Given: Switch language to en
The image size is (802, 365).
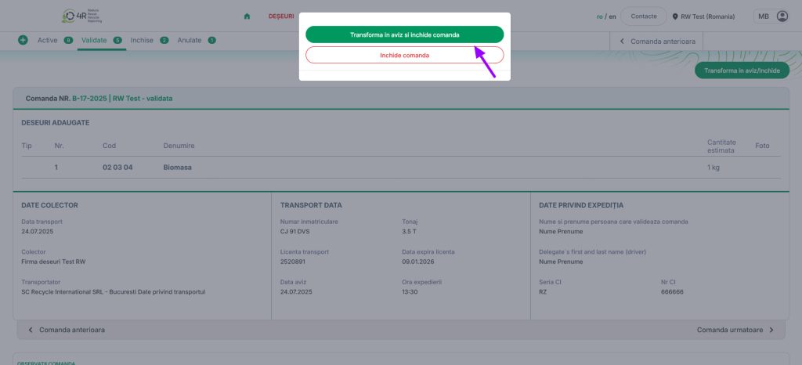Looking at the screenshot, I should pos(614,16).
